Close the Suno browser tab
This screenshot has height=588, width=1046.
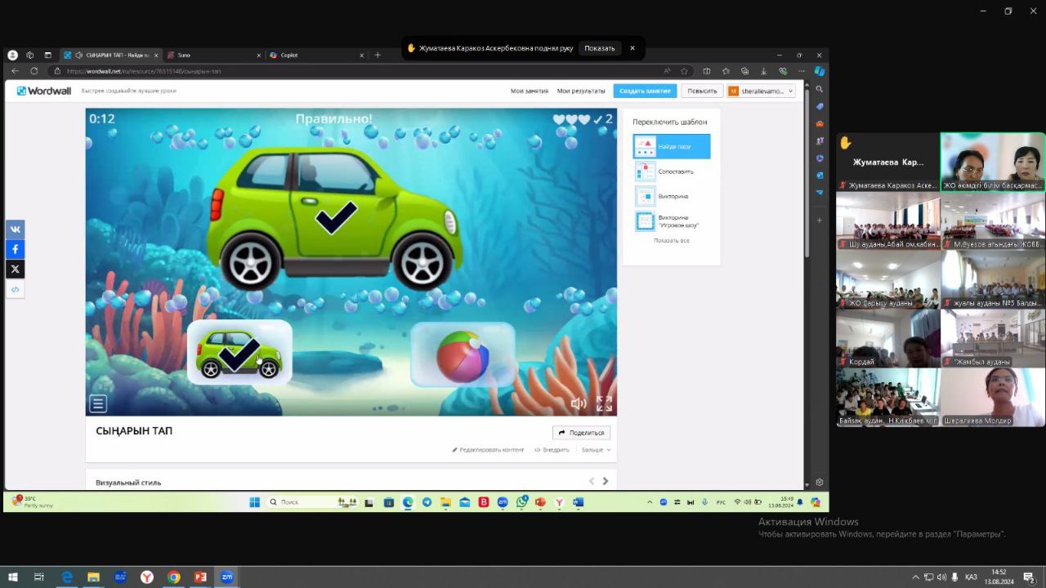[259, 56]
